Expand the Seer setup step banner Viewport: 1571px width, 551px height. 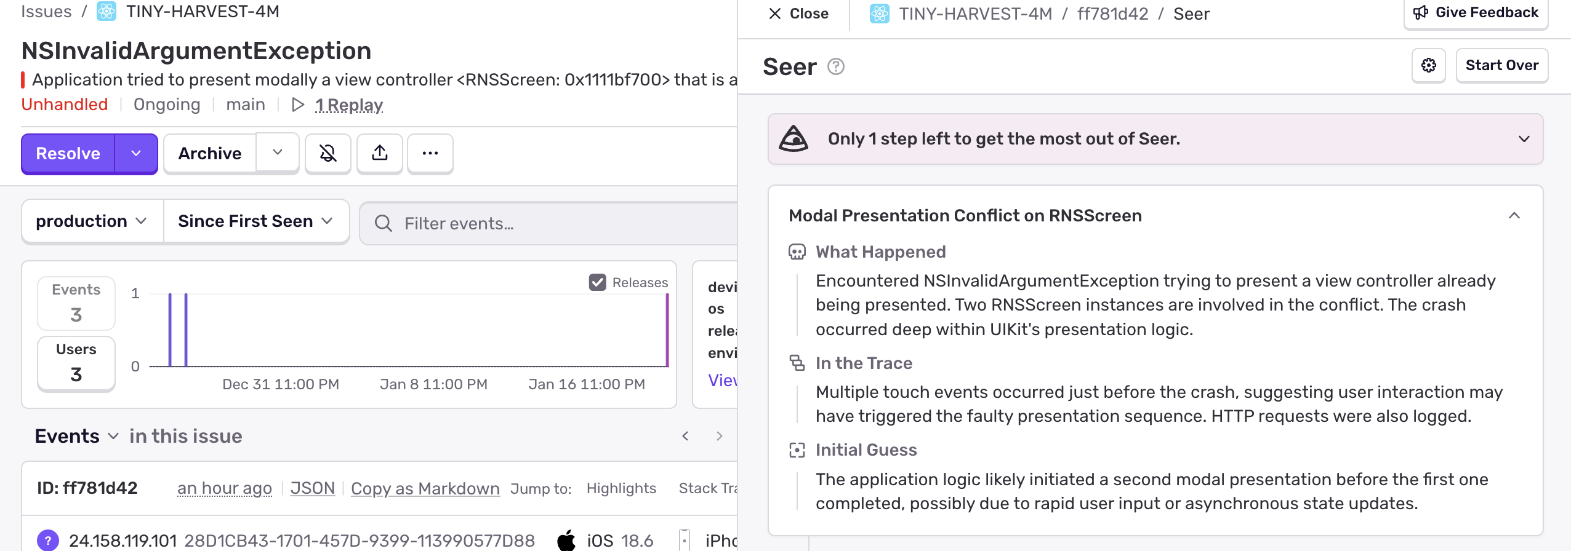[1524, 139]
